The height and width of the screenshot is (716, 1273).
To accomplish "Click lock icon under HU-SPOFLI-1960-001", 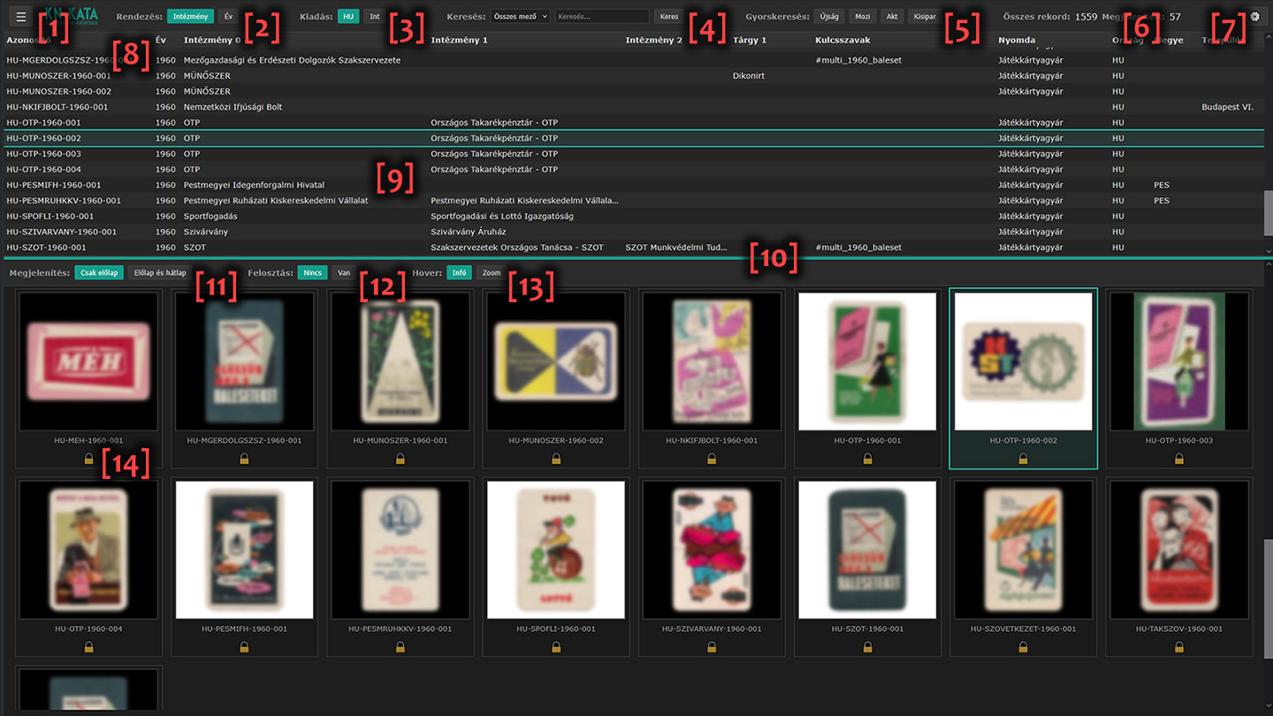I will [556, 648].
